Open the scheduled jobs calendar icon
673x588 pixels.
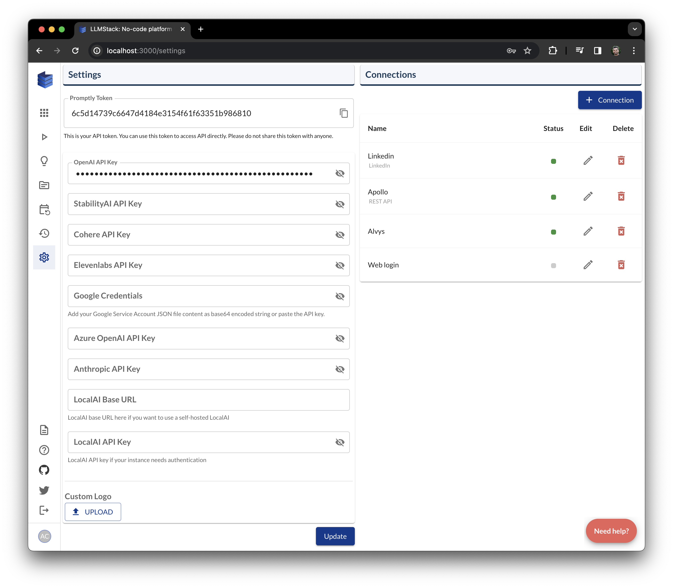(44, 209)
